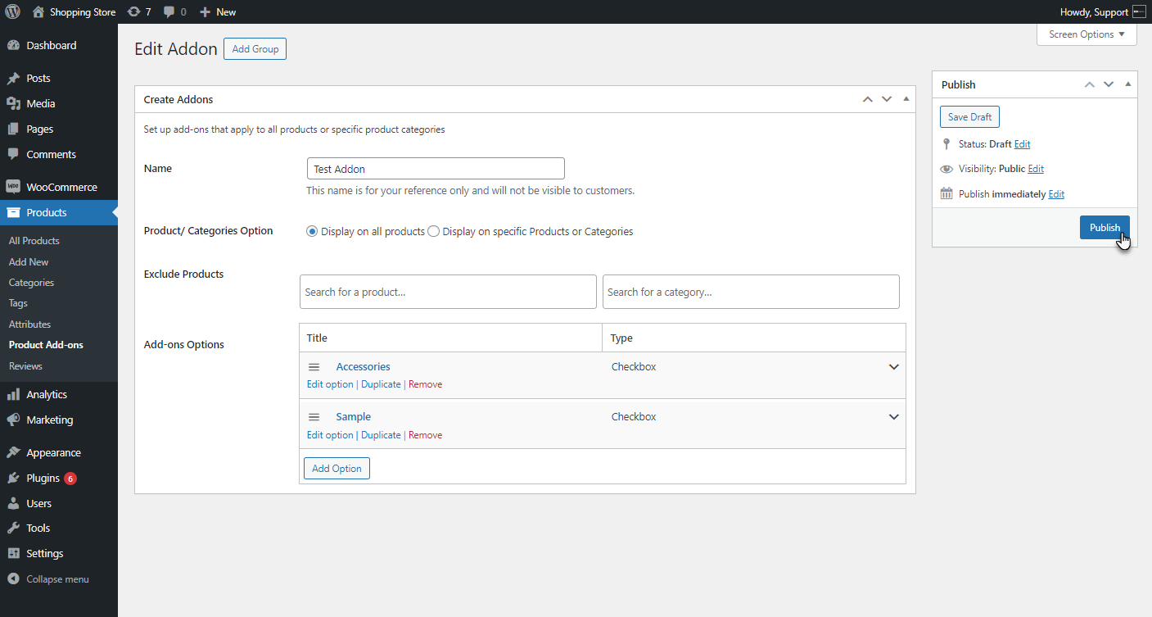Screen dimensions: 1152x617
Task: Open All Products submenu item
Action: click(34, 241)
